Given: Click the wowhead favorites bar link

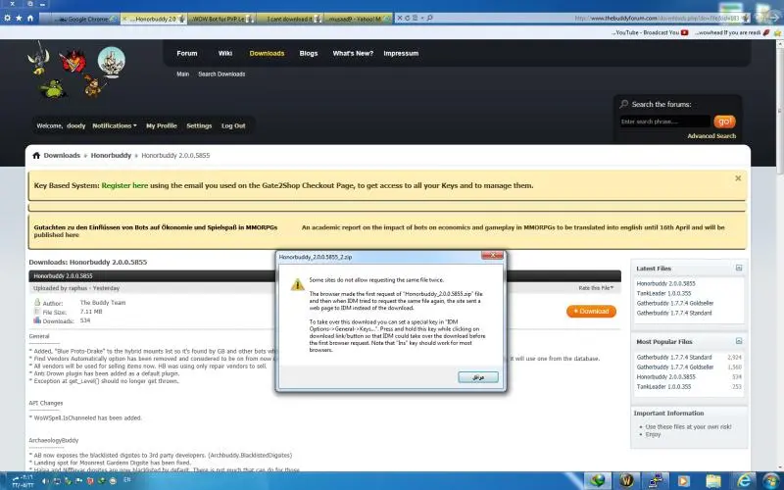Looking at the screenshot, I should coord(731,32).
